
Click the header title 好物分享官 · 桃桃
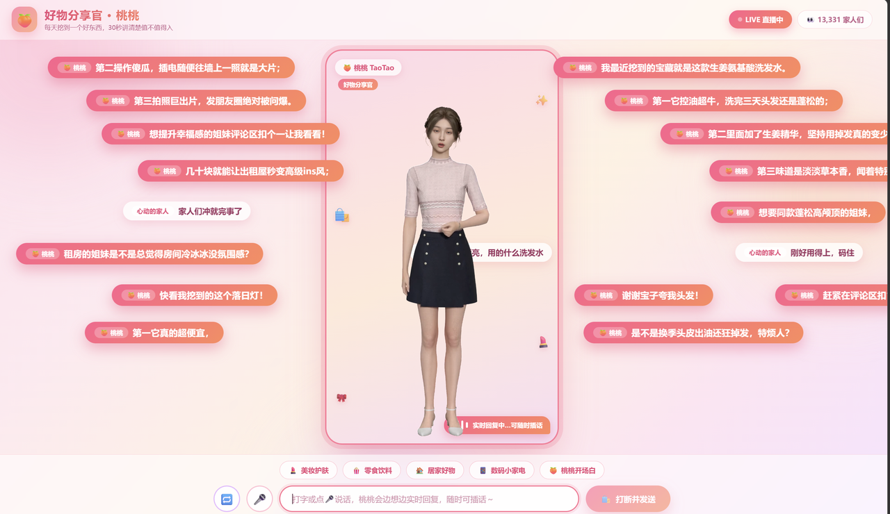(x=91, y=15)
